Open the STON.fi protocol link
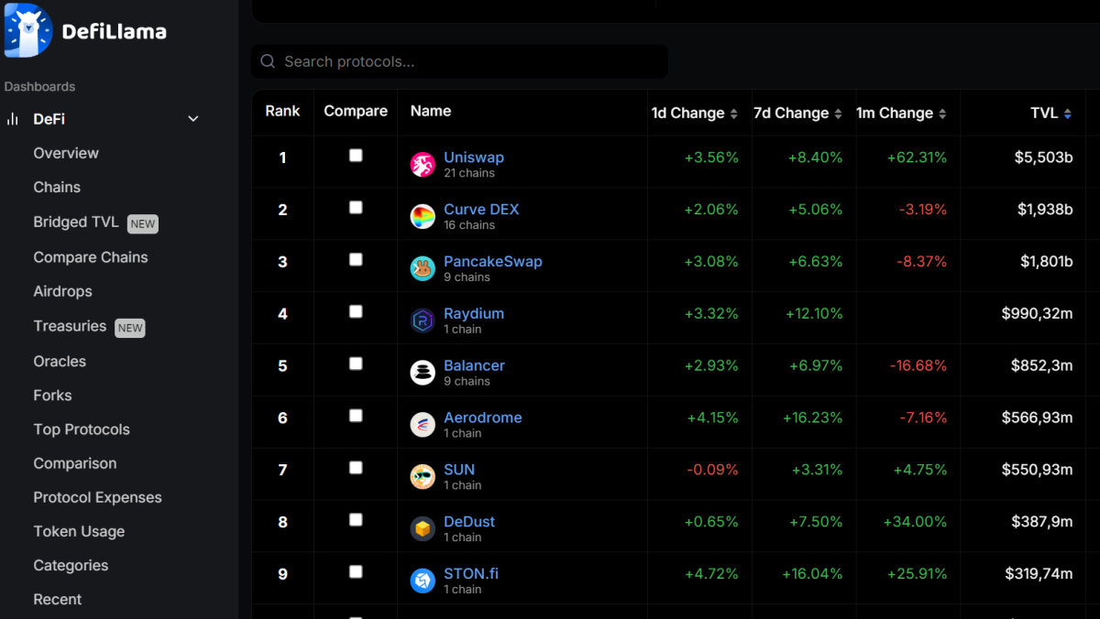The image size is (1100, 619). pos(471,574)
